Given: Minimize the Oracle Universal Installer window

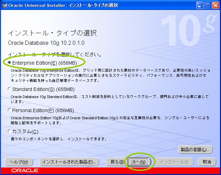Looking at the screenshot, I should pyautogui.click(x=199, y=5).
